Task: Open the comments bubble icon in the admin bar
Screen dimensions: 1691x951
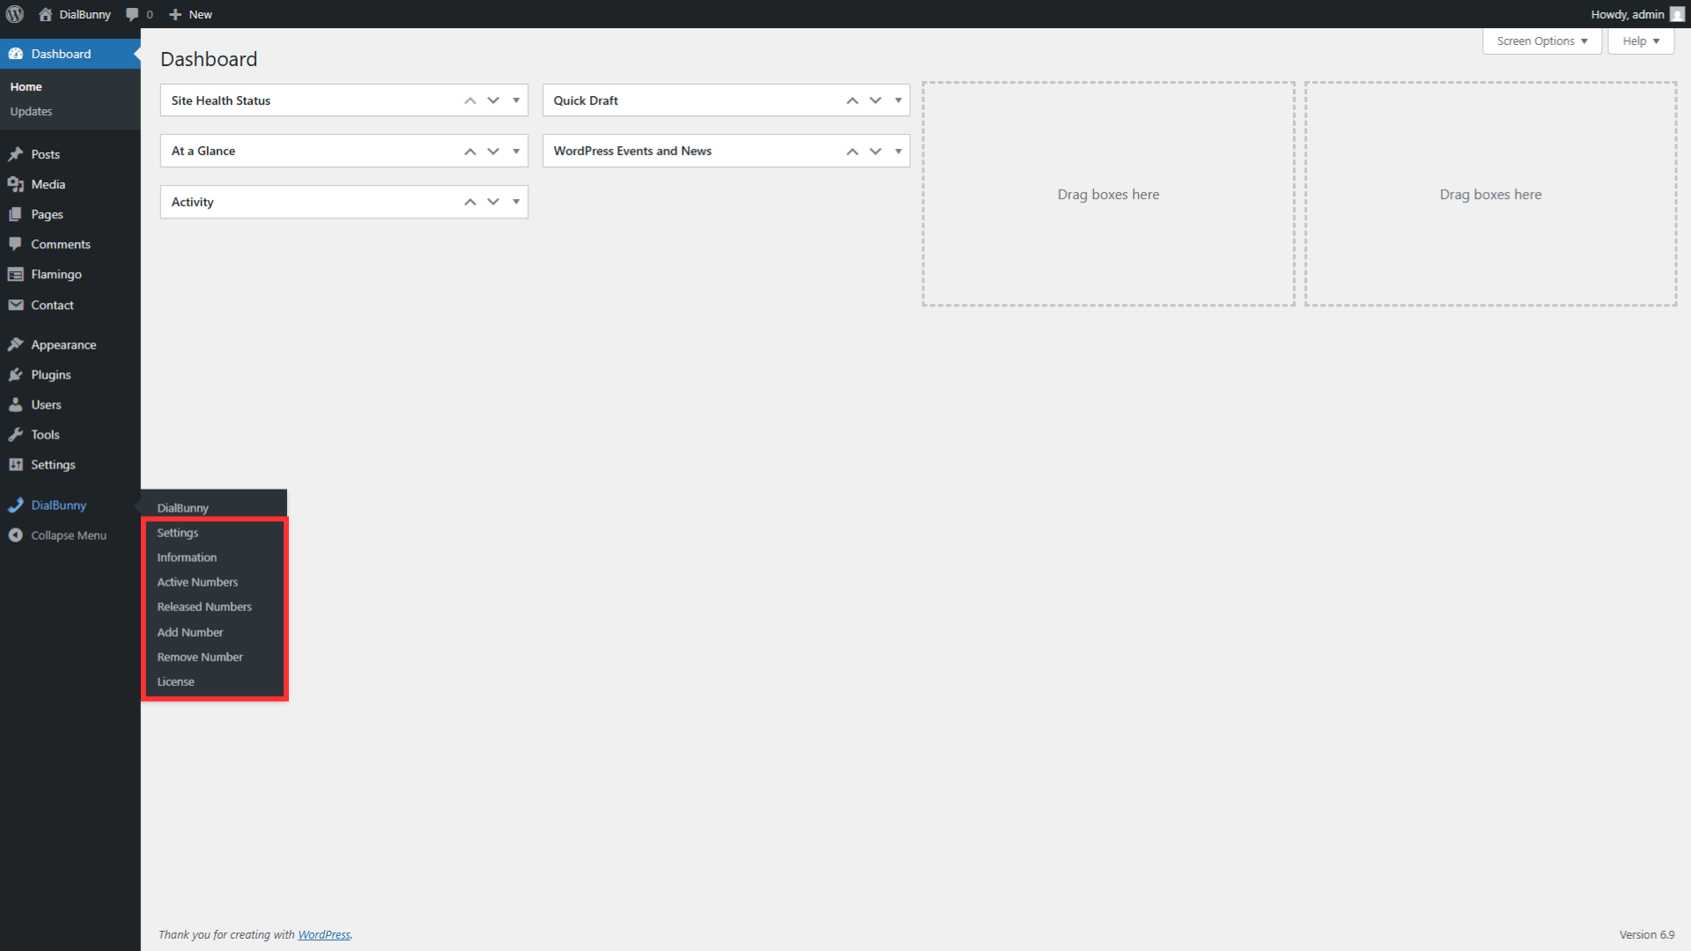Action: click(134, 14)
